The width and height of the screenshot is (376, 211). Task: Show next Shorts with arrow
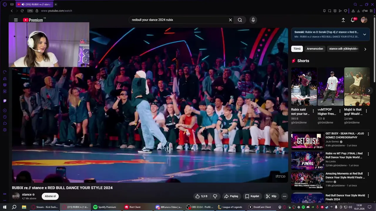pos(369,91)
